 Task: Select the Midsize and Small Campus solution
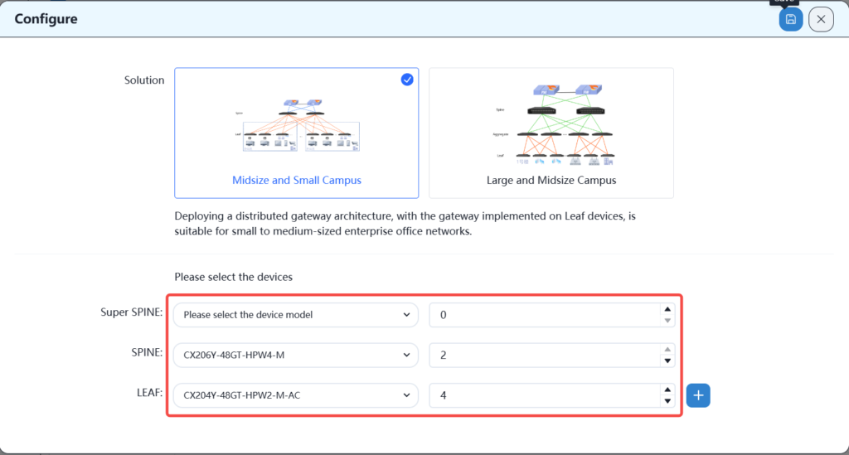pos(296,180)
